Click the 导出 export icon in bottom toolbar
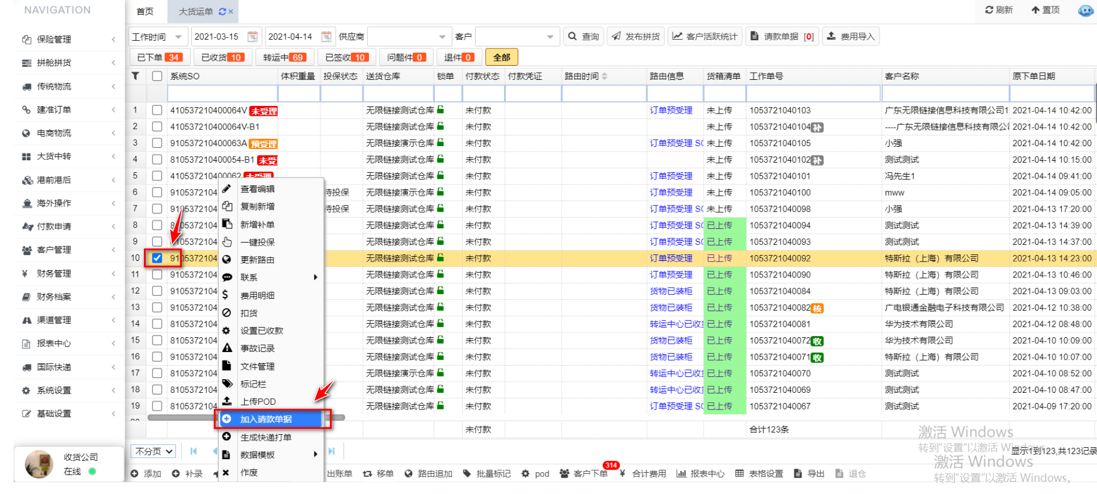 [798, 473]
